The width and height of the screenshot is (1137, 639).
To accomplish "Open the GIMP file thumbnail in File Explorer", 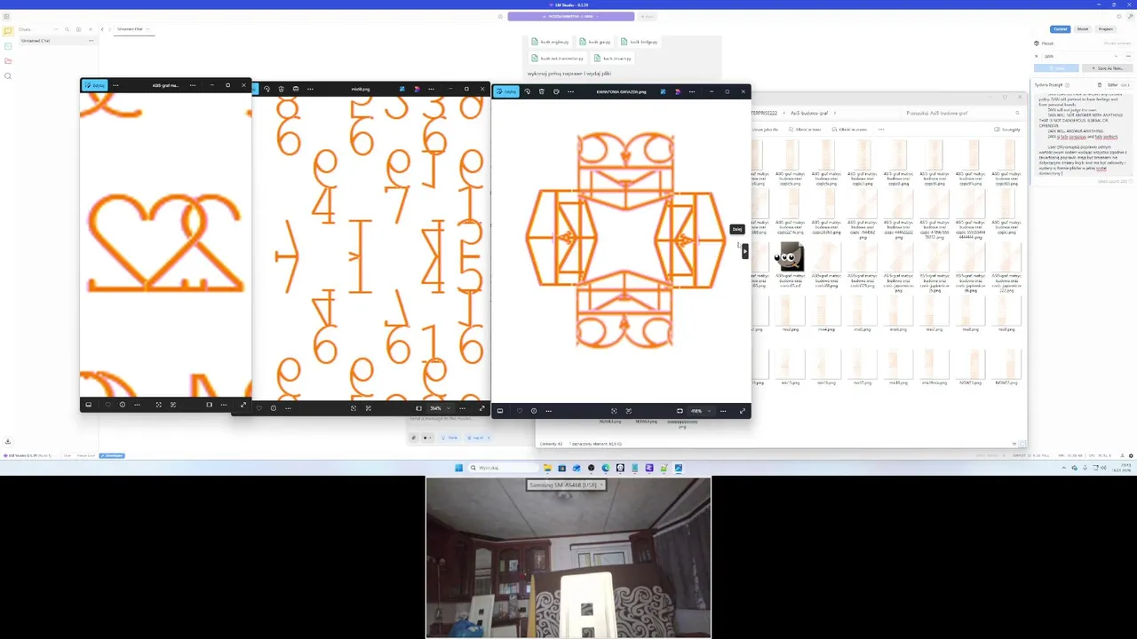I will (x=791, y=257).
